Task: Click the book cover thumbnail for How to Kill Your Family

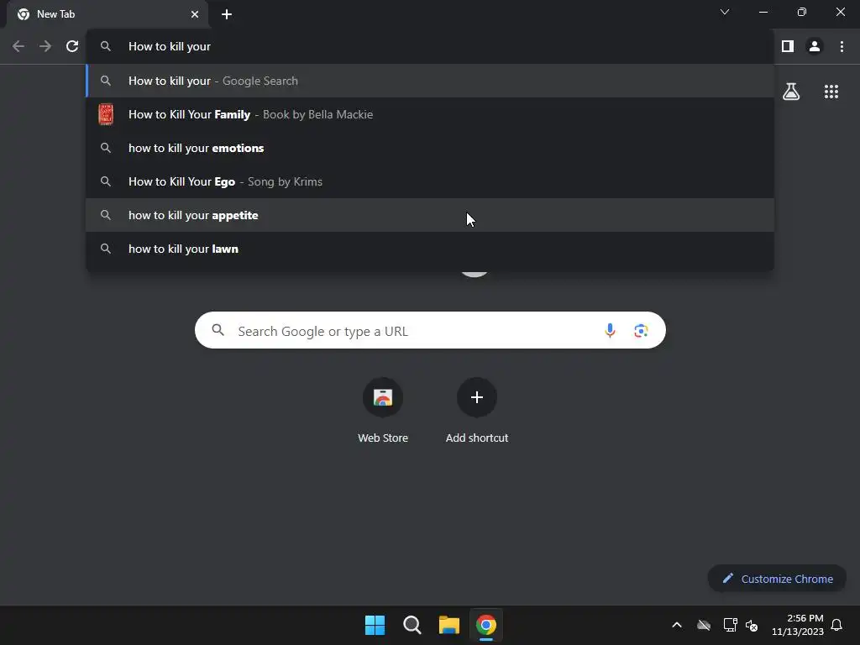Action: [106, 114]
